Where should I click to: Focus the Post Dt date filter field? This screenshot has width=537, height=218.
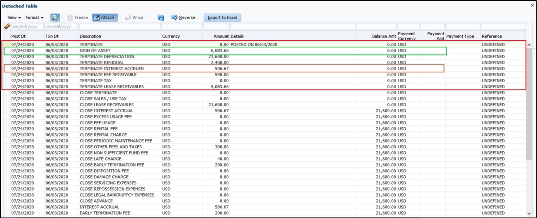coord(27,26)
